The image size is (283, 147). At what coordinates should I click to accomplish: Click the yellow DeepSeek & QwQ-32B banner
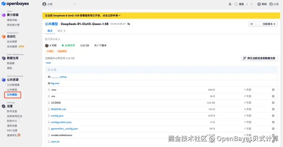(161, 15)
